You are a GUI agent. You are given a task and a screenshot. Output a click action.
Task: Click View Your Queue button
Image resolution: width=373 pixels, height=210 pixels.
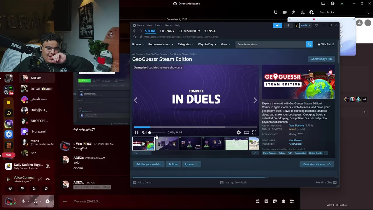pyautogui.click(x=316, y=164)
